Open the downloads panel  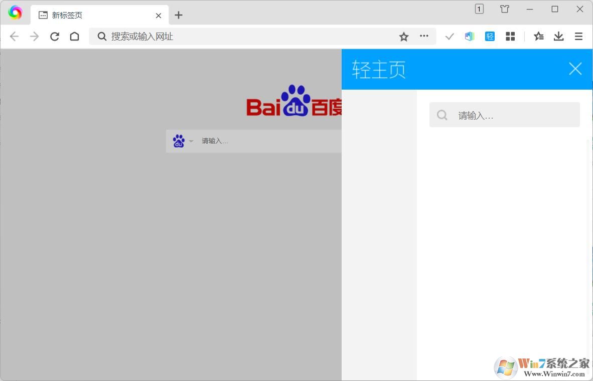pos(558,36)
